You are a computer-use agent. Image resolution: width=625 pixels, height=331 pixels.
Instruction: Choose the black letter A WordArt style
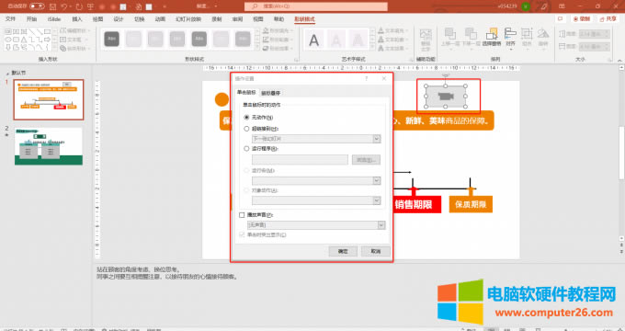pos(314,40)
